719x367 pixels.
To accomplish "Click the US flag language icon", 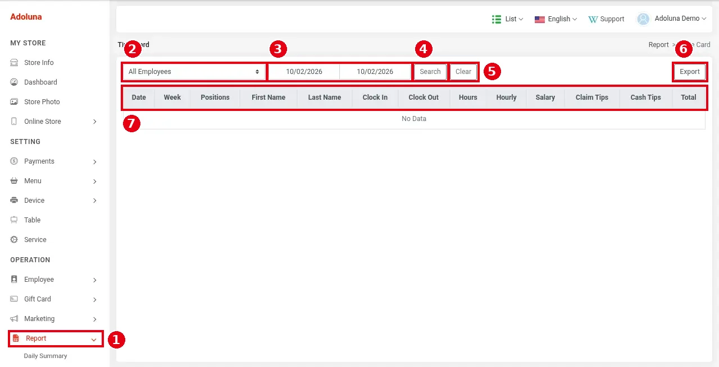I will pos(540,19).
